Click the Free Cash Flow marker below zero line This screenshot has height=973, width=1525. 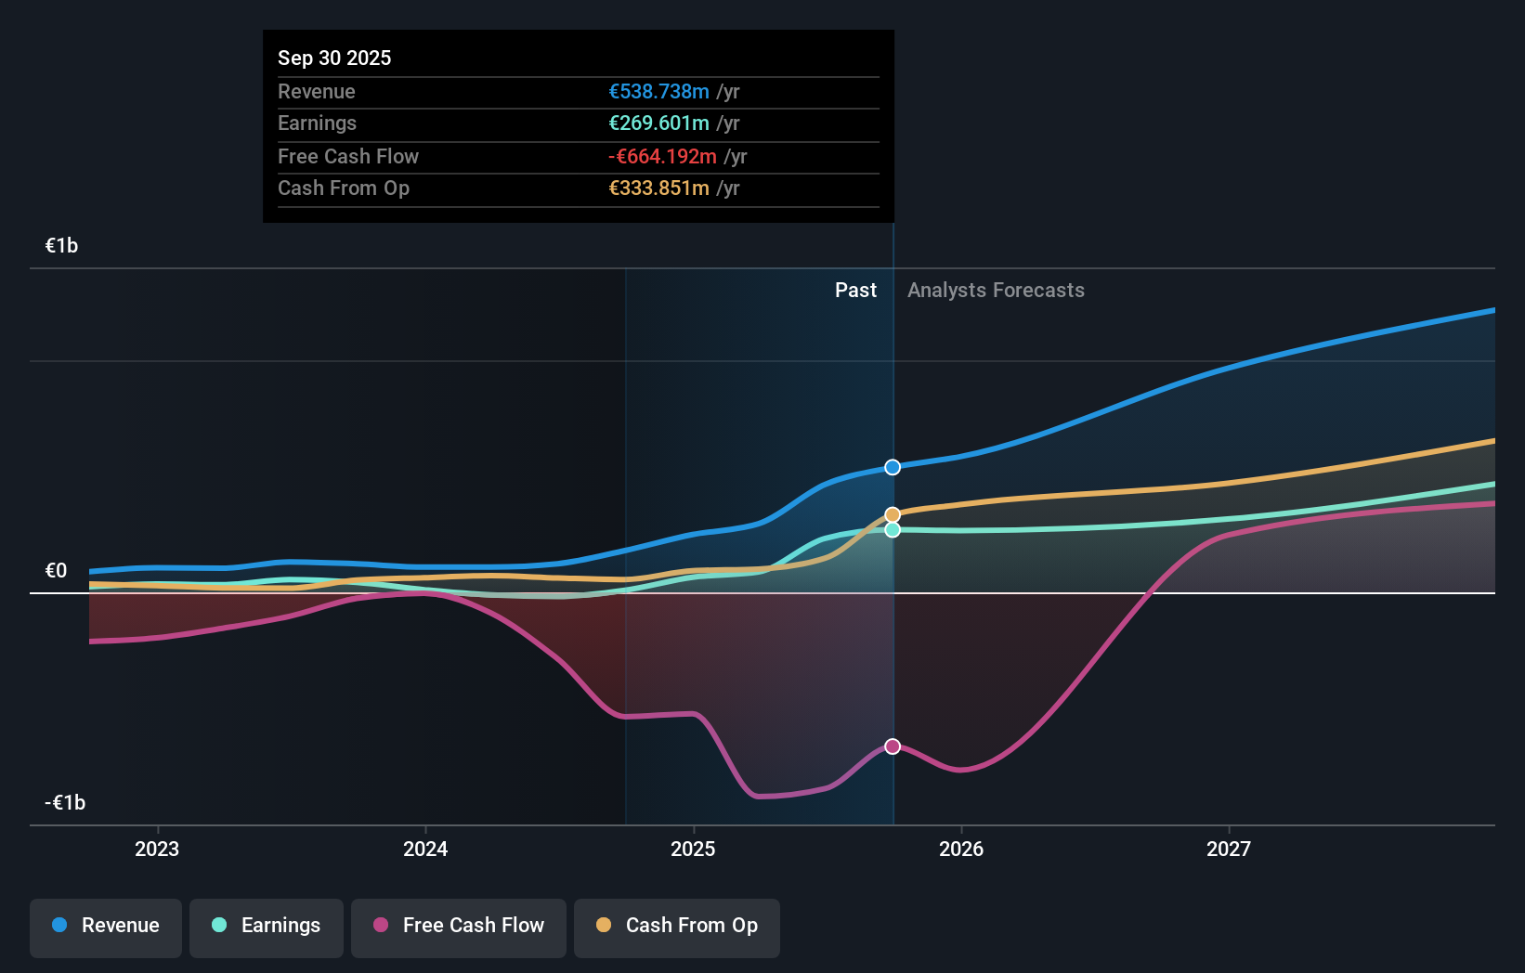pos(892,746)
